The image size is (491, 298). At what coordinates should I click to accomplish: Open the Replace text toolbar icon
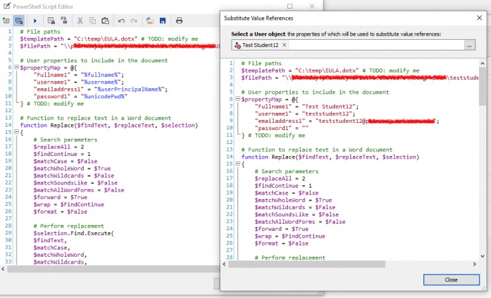coord(64,21)
